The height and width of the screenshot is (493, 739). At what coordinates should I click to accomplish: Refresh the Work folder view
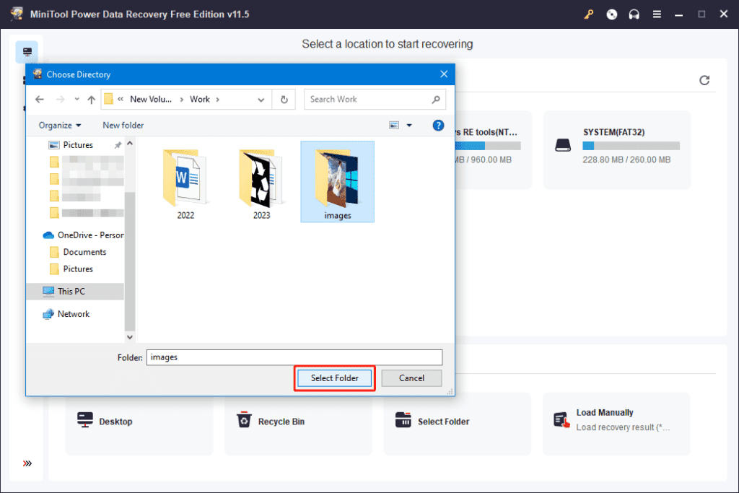[284, 100]
